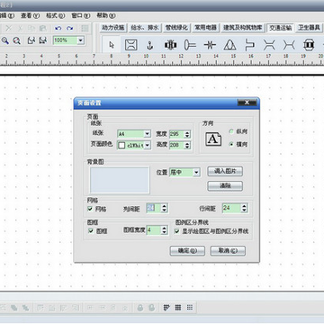Switch to the 动力设施 symbol tab
324x324 pixels.
tap(112, 28)
